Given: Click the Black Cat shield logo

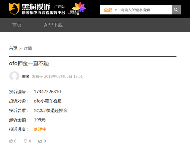Looking at the screenshot, I should tap(14, 9).
